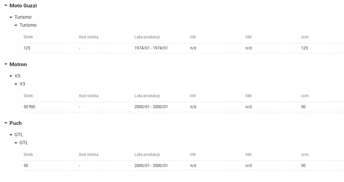Collapse the first-level V3 model arrow

tap(11, 76)
